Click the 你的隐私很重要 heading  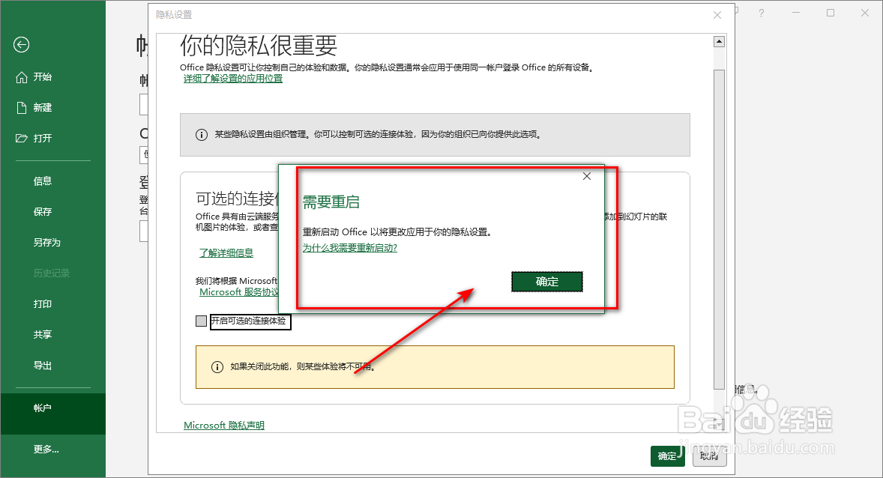(x=259, y=46)
